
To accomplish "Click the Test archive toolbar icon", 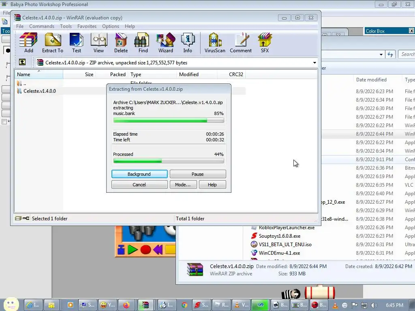I will (x=77, y=43).
